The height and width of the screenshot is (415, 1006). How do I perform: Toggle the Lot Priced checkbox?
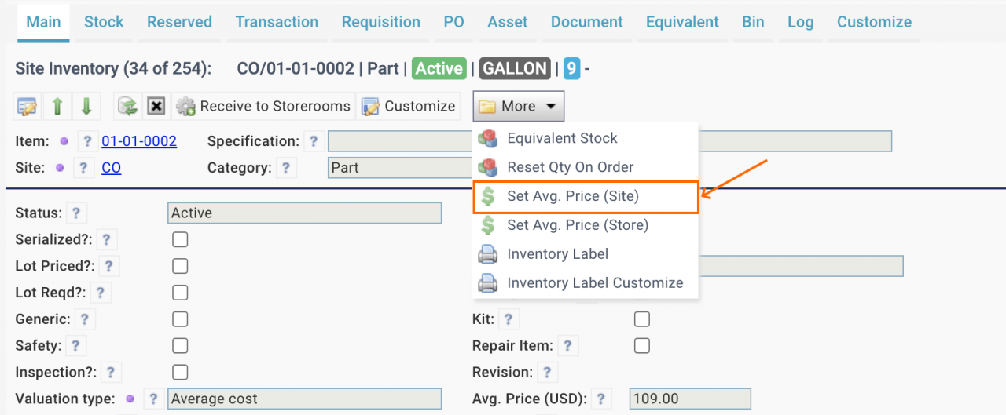click(180, 266)
